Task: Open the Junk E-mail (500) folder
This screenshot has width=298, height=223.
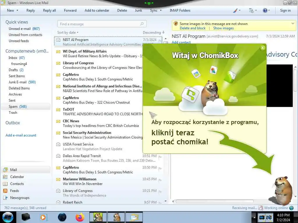Action: click(x=22, y=82)
